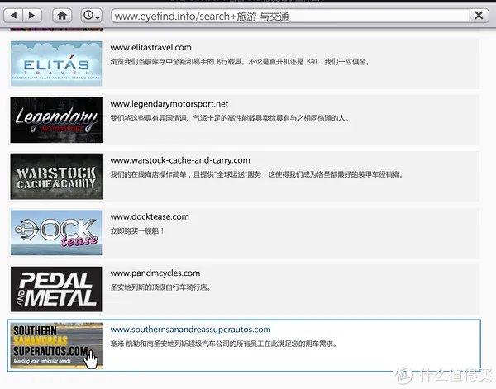Visit www.warstock-cache-and-carry.com link
496x389 pixels.
[x=180, y=160]
